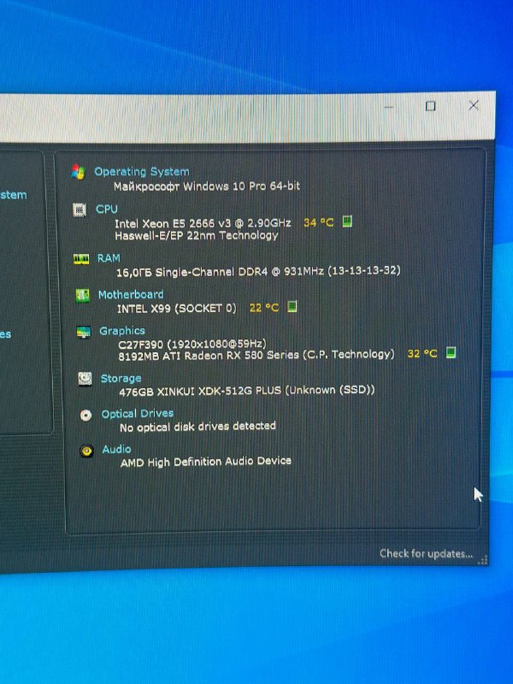Open the Motherboard section heading
Viewport: 513px width, 684px height.
131,294
